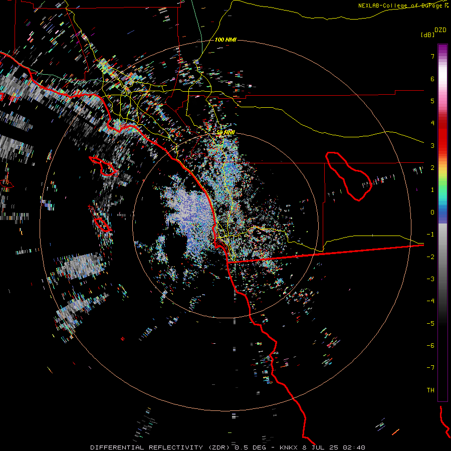Screen dimensions: 451x451
Task: Click the value 5 on the ZDR scale
Action: (x=432, y=101)
